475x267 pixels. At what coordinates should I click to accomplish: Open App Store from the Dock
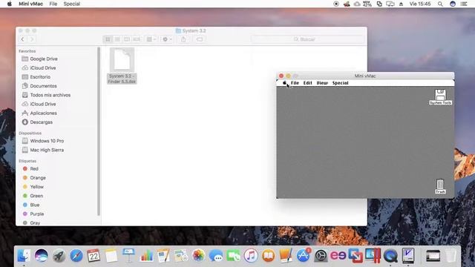304,256
